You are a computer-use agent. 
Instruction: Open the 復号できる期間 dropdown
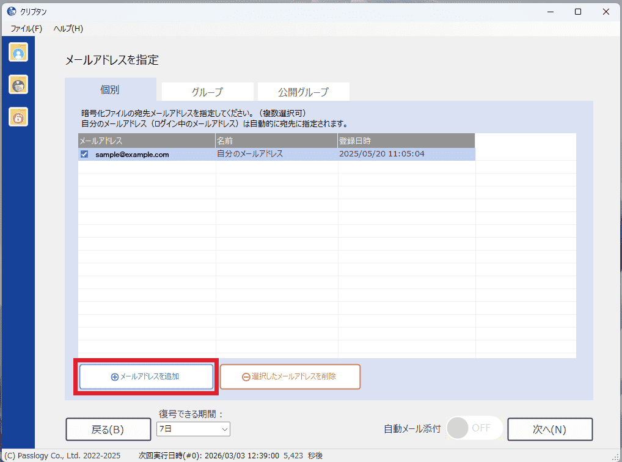pos(193,429)
